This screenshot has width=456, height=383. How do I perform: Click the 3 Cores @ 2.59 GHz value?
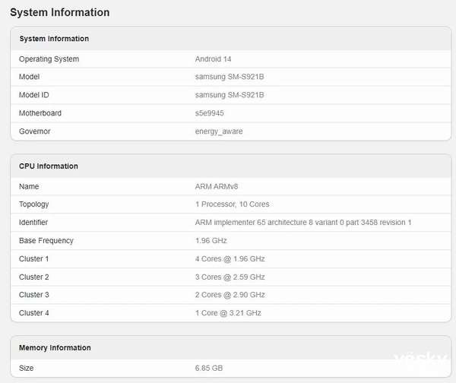230,277
